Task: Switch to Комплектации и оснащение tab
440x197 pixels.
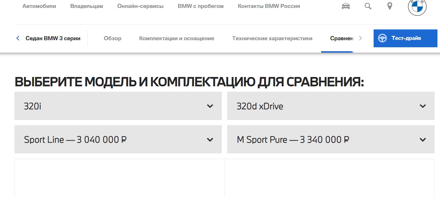Action: pos(177,38)
